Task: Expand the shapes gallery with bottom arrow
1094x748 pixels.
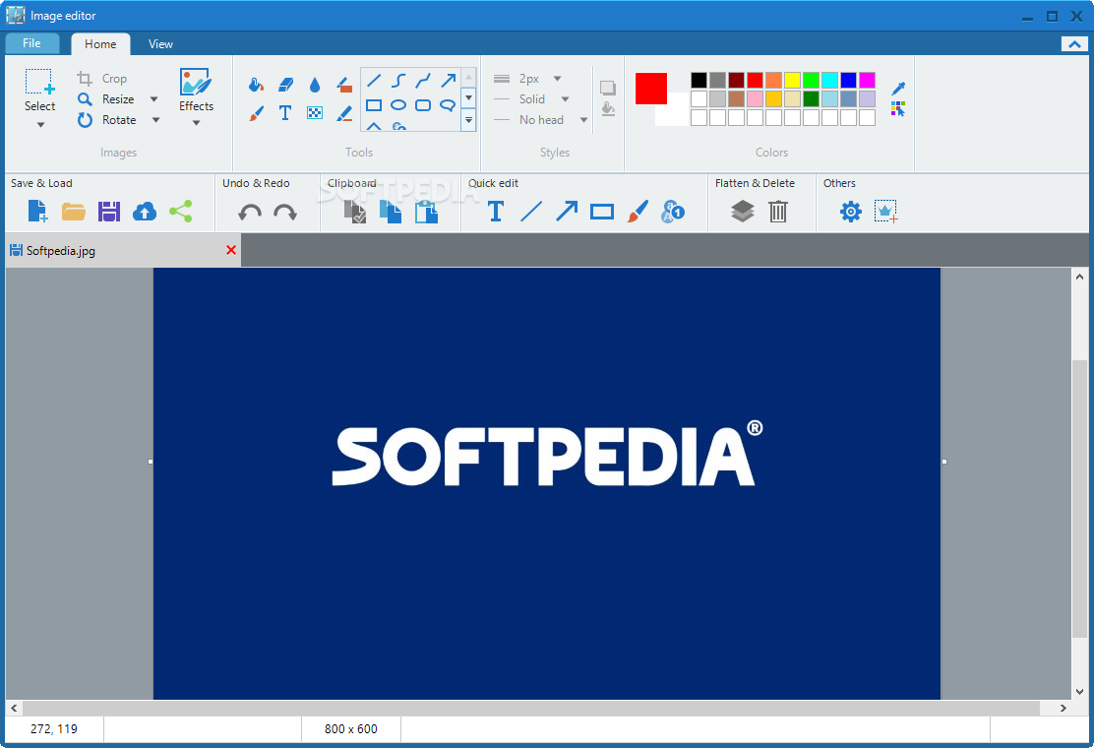Action: (469, 120)
